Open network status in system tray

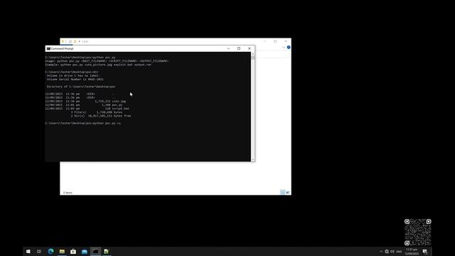(387, 252)
